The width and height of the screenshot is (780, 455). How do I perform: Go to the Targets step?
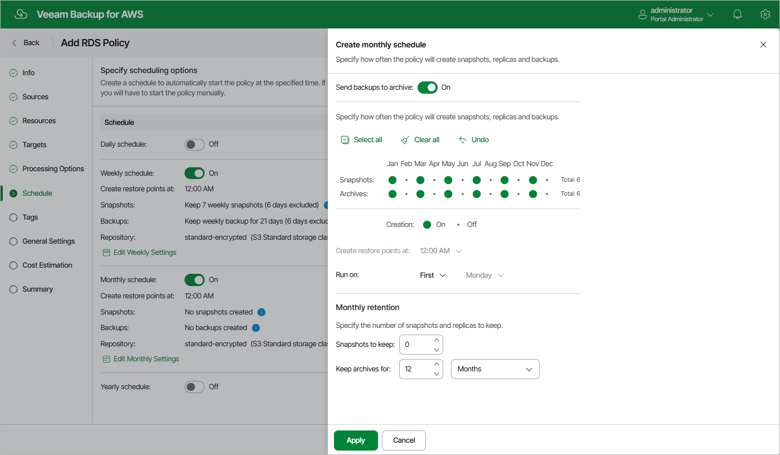coord(35,145)
